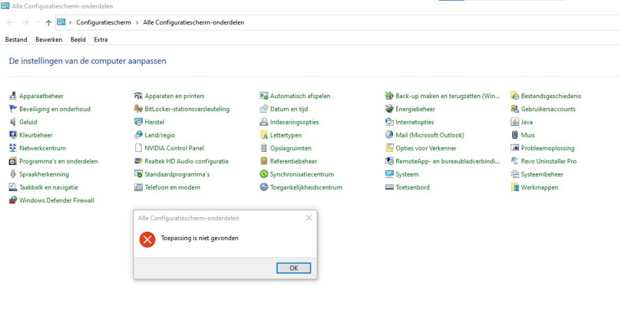Viewport: 621px width, 320px height.
Task: Open the Automatisch afspelen icon
Action: click(x=264, y=96)
